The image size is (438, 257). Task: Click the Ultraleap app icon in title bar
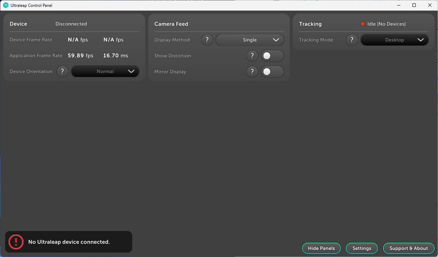[6, 5]
